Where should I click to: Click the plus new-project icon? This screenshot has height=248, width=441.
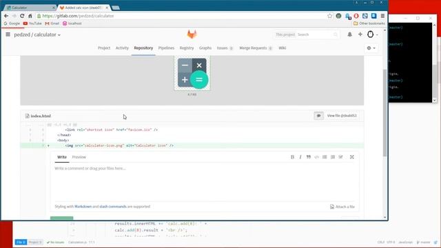pos(360,34)
